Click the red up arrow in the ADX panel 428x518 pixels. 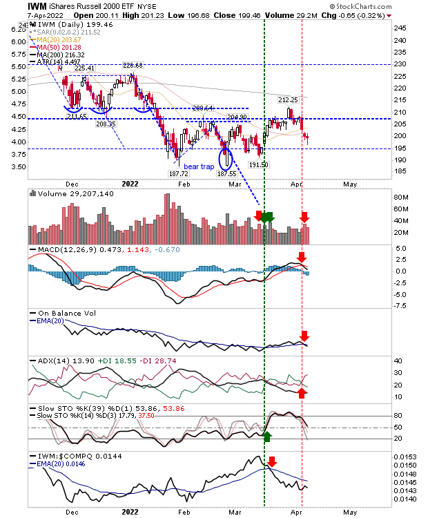(302, 393)
